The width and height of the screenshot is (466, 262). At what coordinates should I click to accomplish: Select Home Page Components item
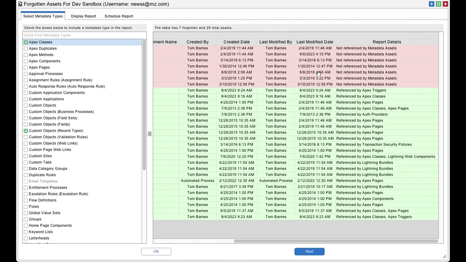[50, 226]
